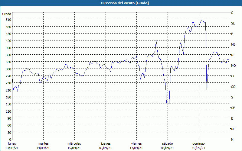Click the 'domingo' day label
The height and width of the screenshot is (151, 242).
point(198,143)
